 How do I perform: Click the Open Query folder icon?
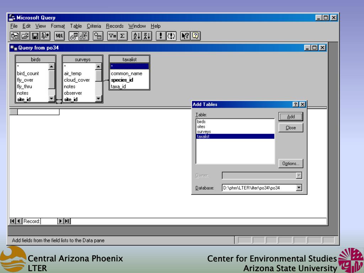25,36
